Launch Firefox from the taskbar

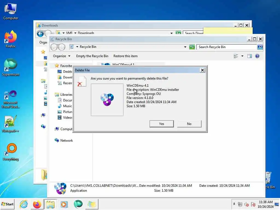pyautogui.click(x=37, y=204)
